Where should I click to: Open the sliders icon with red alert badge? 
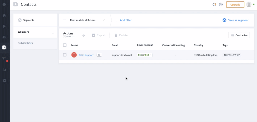5,59
